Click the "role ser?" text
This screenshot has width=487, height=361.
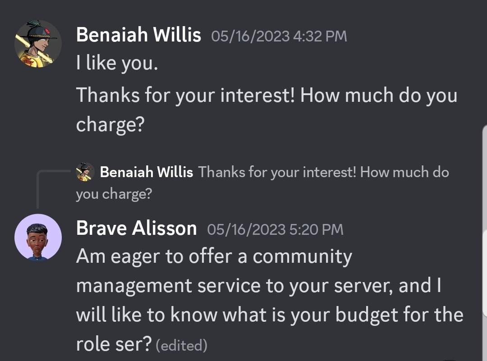113,344
